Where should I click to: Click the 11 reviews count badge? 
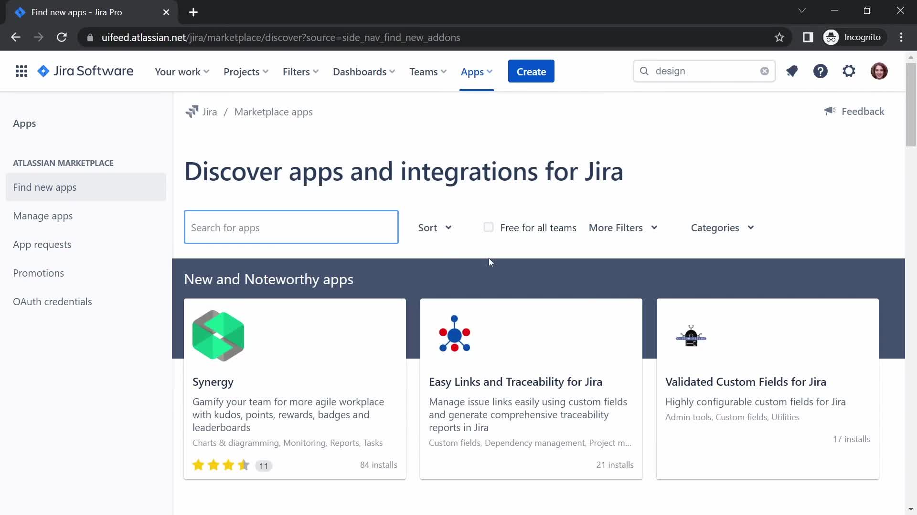click(x=264, y=466)
